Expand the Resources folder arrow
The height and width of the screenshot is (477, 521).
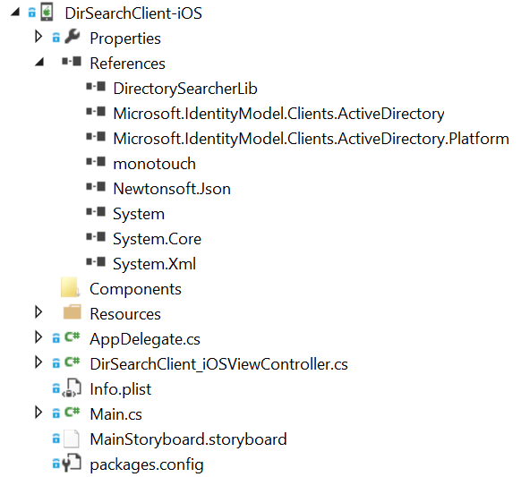coord(38,312)
